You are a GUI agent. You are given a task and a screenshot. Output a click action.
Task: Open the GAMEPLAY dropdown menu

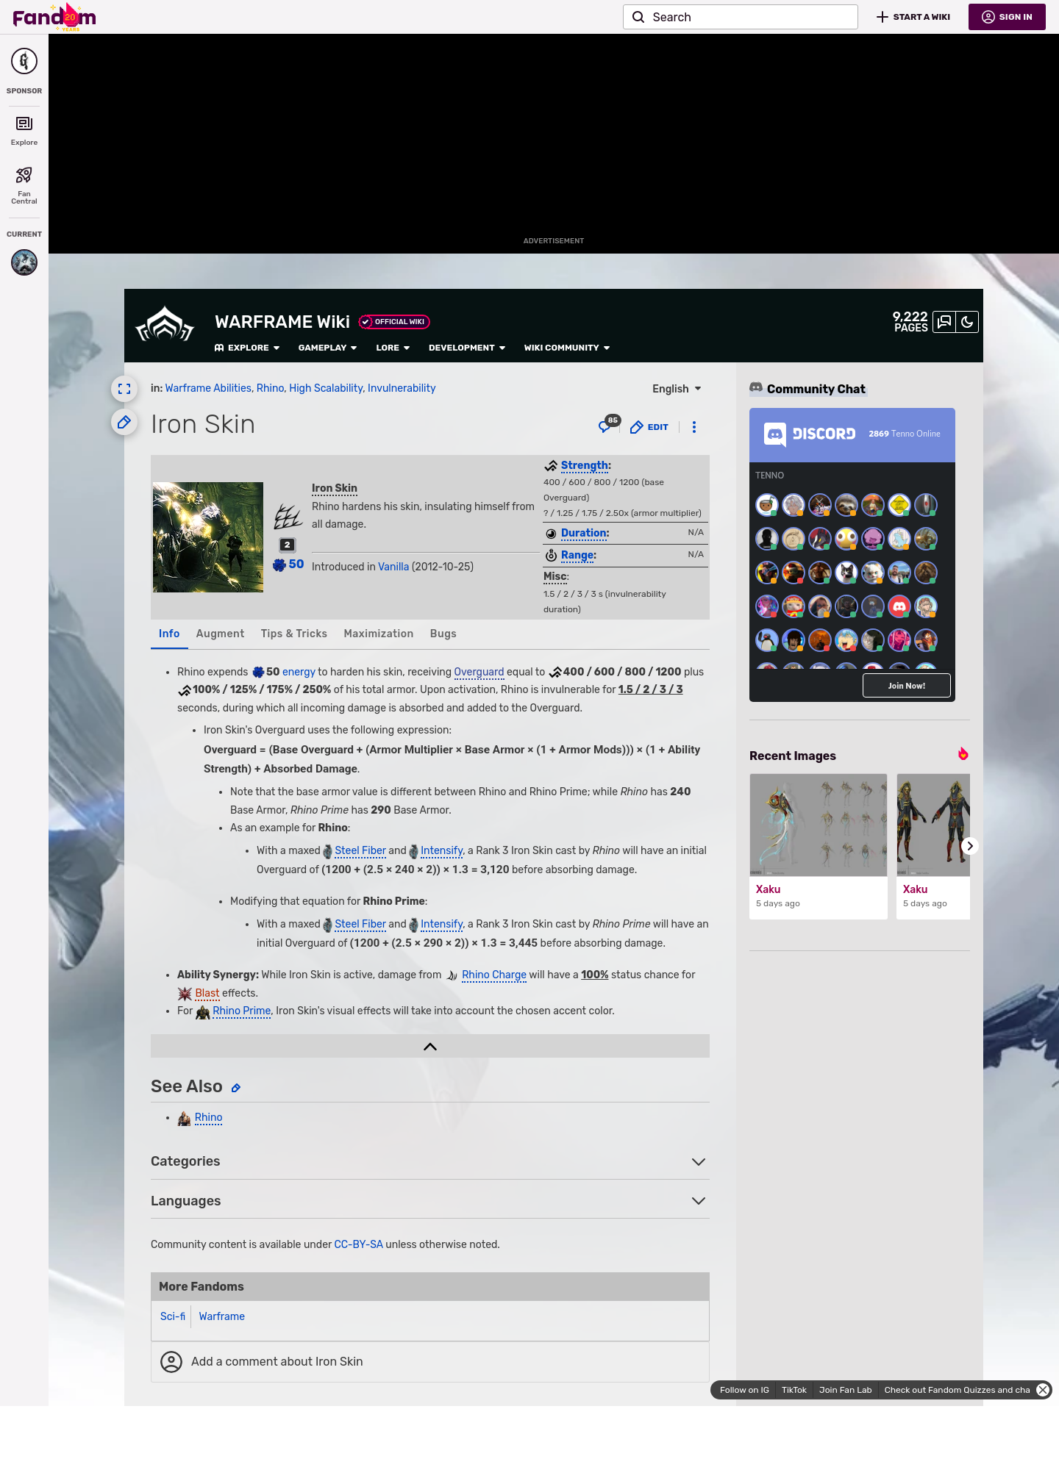click(x=328, y=348)
